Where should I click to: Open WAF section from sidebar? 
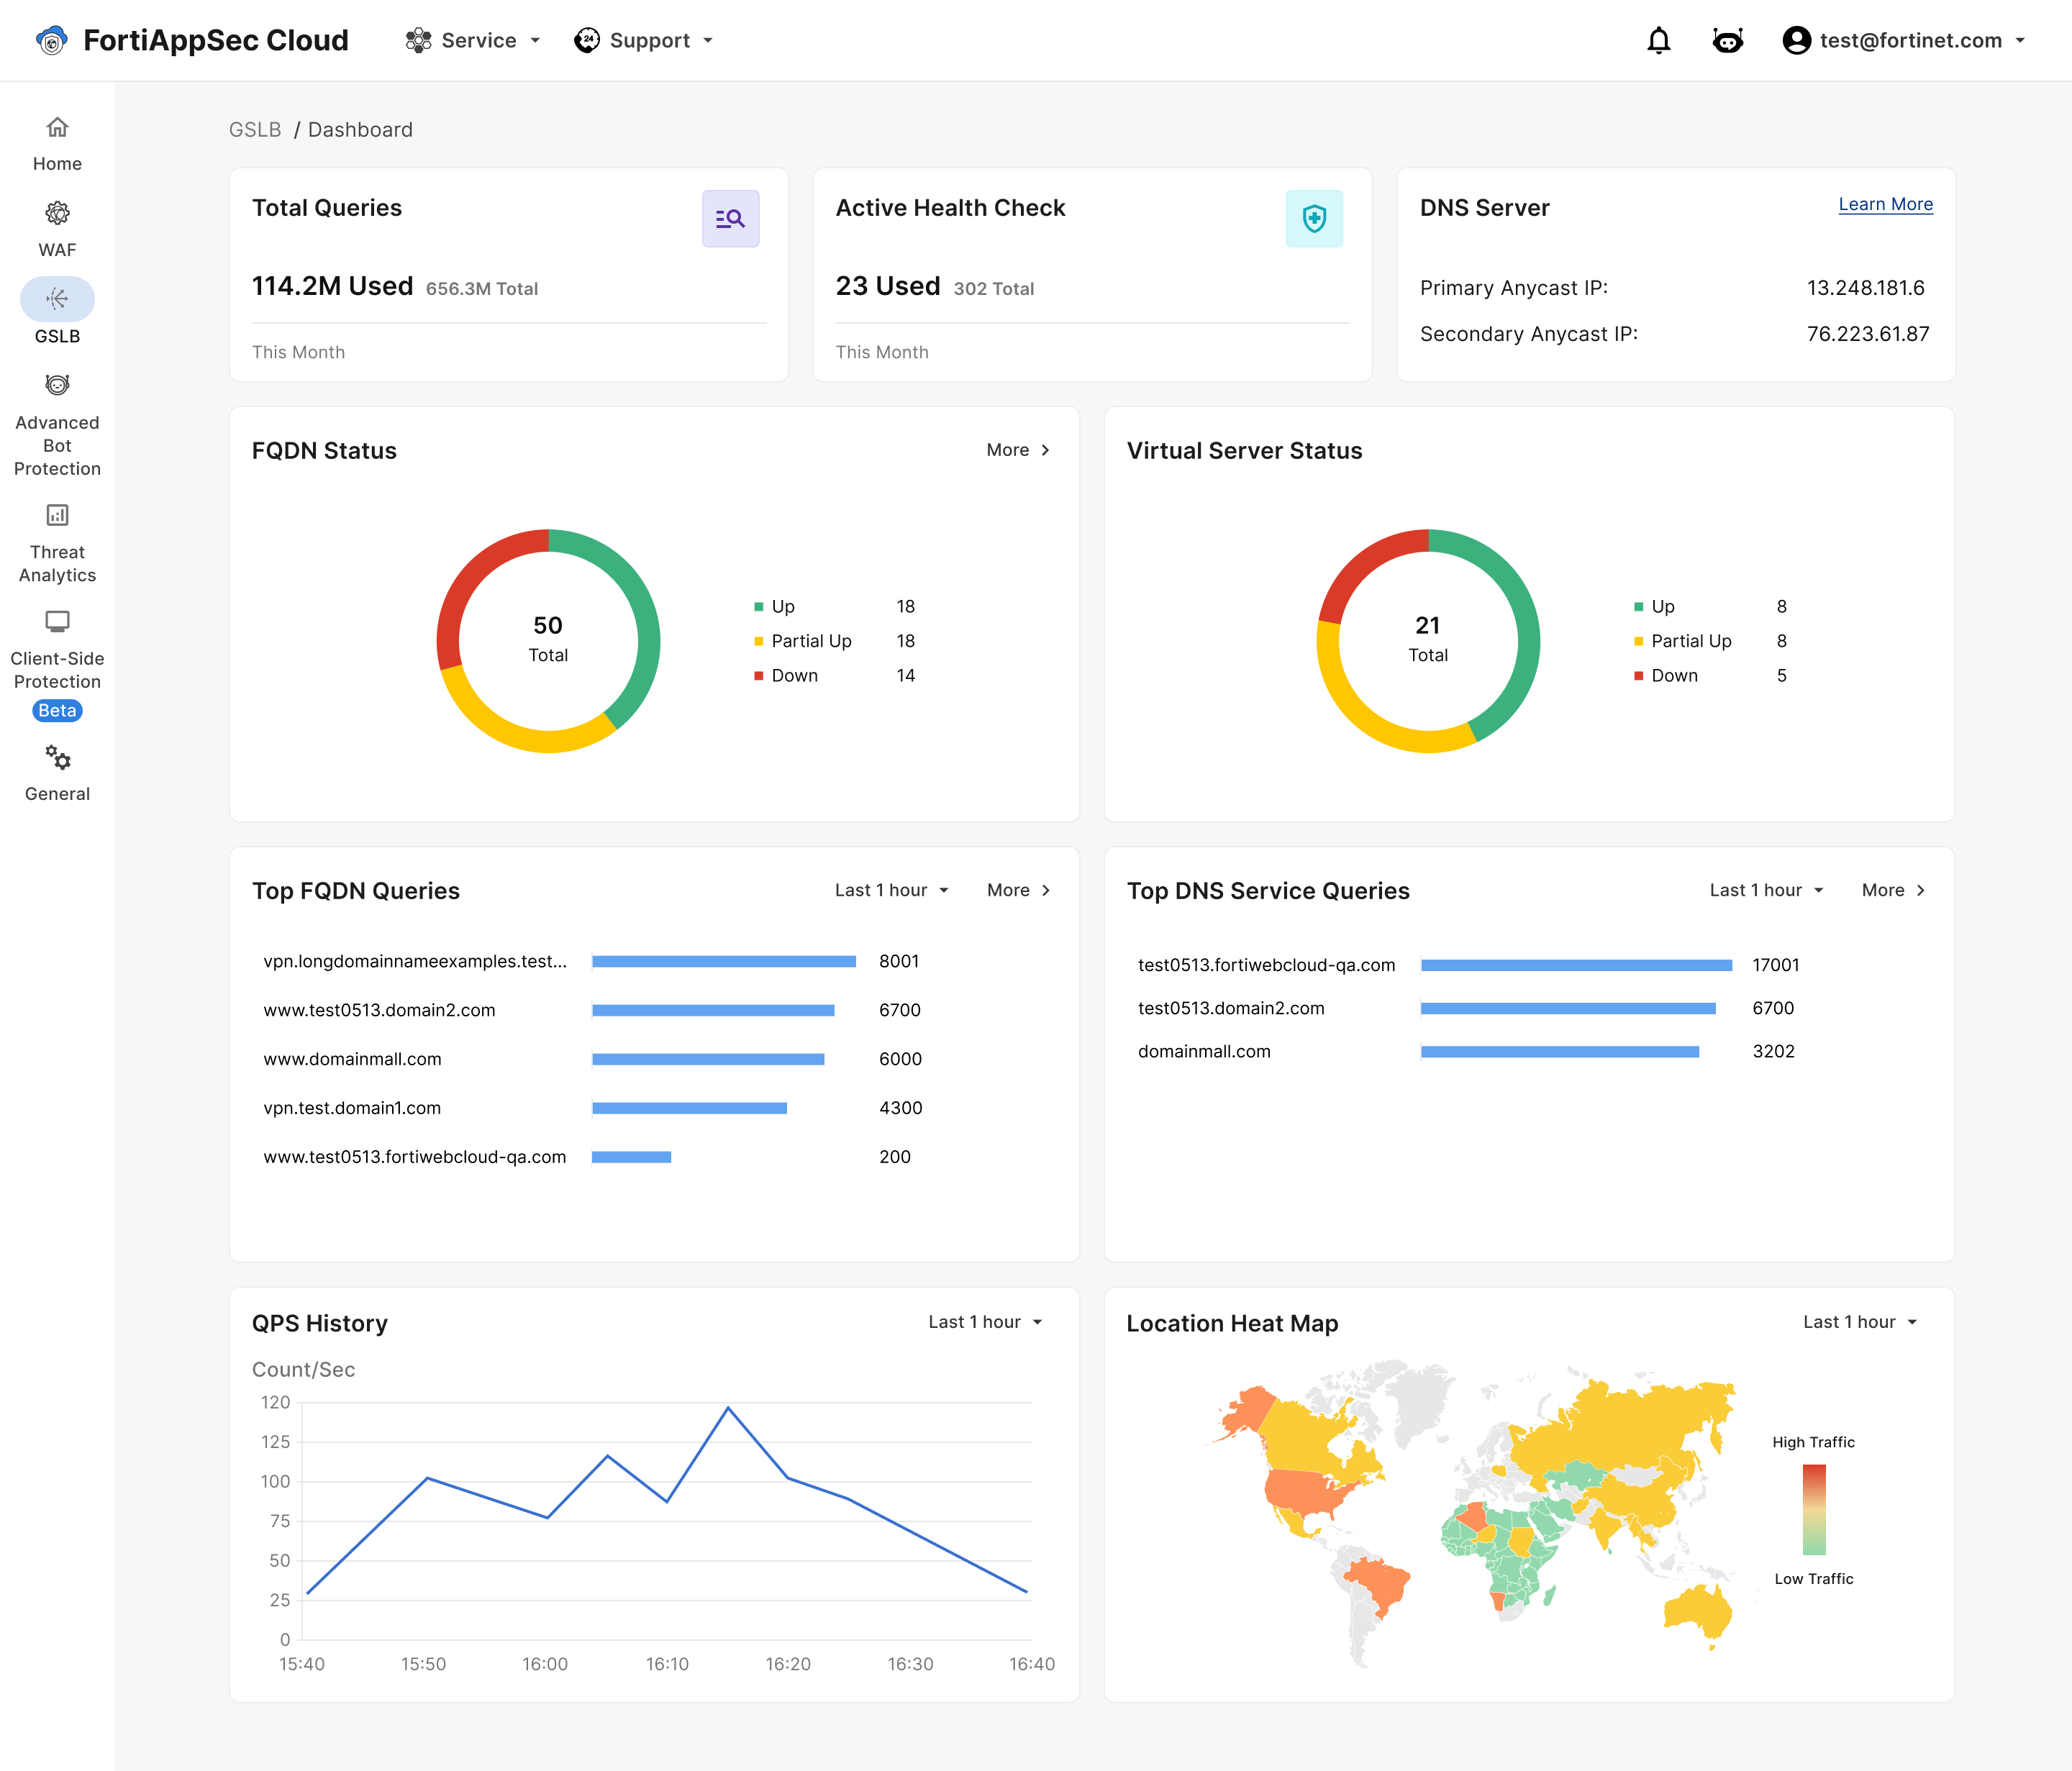[57, 229]
